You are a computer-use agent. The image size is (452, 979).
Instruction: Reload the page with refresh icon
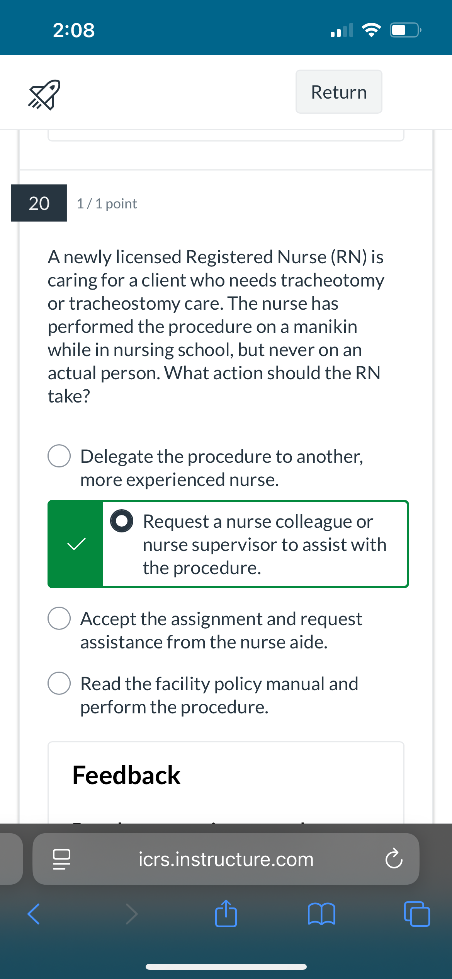pyautogui.click(x=394, y=859)
